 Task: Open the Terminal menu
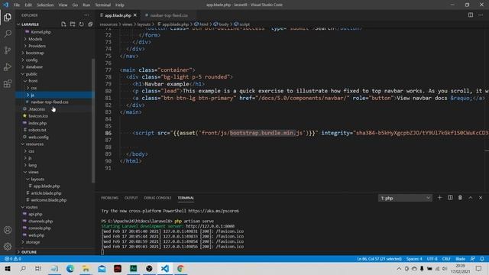(103, 5)
